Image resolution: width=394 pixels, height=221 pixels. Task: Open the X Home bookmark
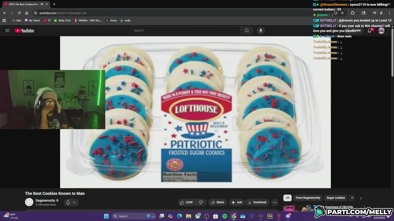111,21
